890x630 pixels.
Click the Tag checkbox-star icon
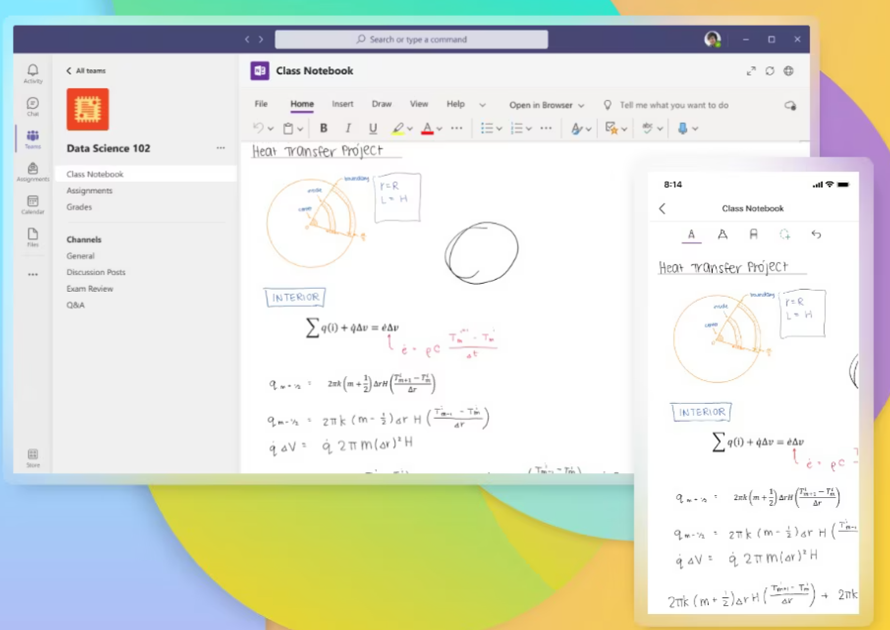tap(612, 128)
